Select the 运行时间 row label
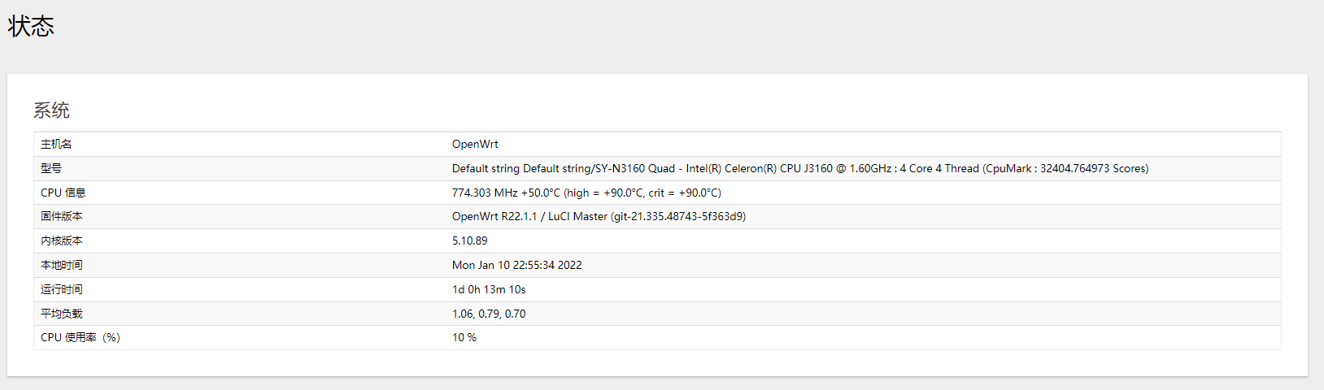1324x390 pixels. tap(62, 289)
